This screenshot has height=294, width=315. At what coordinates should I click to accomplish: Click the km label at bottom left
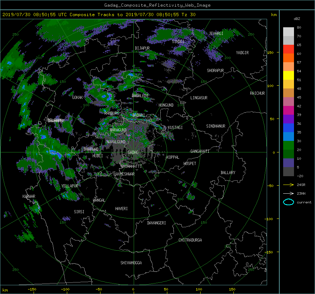pos(5,290)
